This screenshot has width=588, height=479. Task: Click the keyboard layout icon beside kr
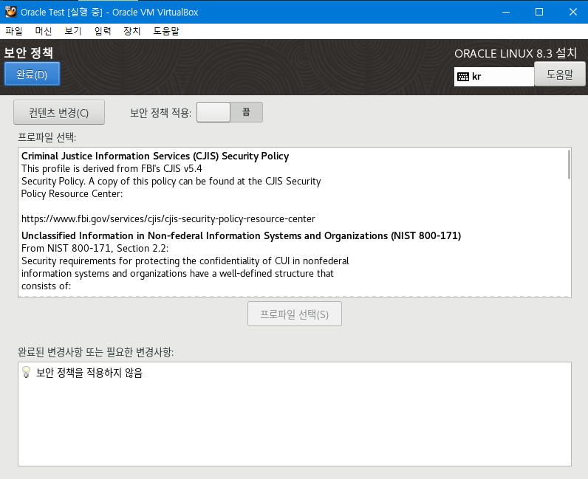[x=463, y=77]
